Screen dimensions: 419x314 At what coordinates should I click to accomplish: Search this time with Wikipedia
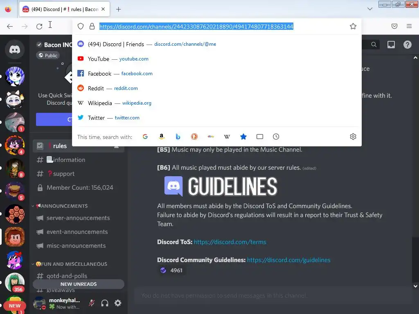pyautogui.click(x=227, y=137)
